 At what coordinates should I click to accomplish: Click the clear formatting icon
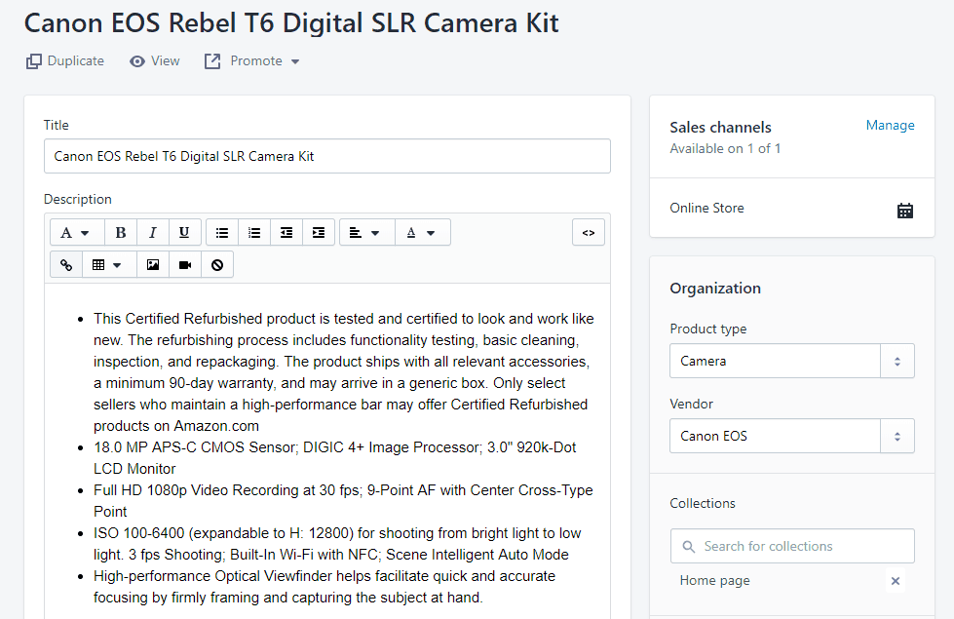pos(217,265)
